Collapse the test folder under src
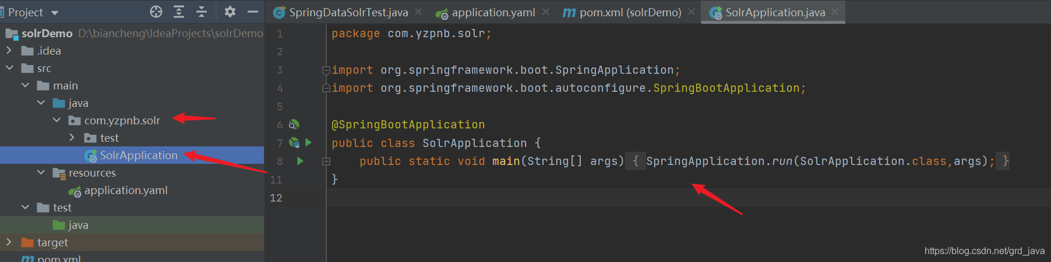The image size is (1051, 262). click(25, 207)
